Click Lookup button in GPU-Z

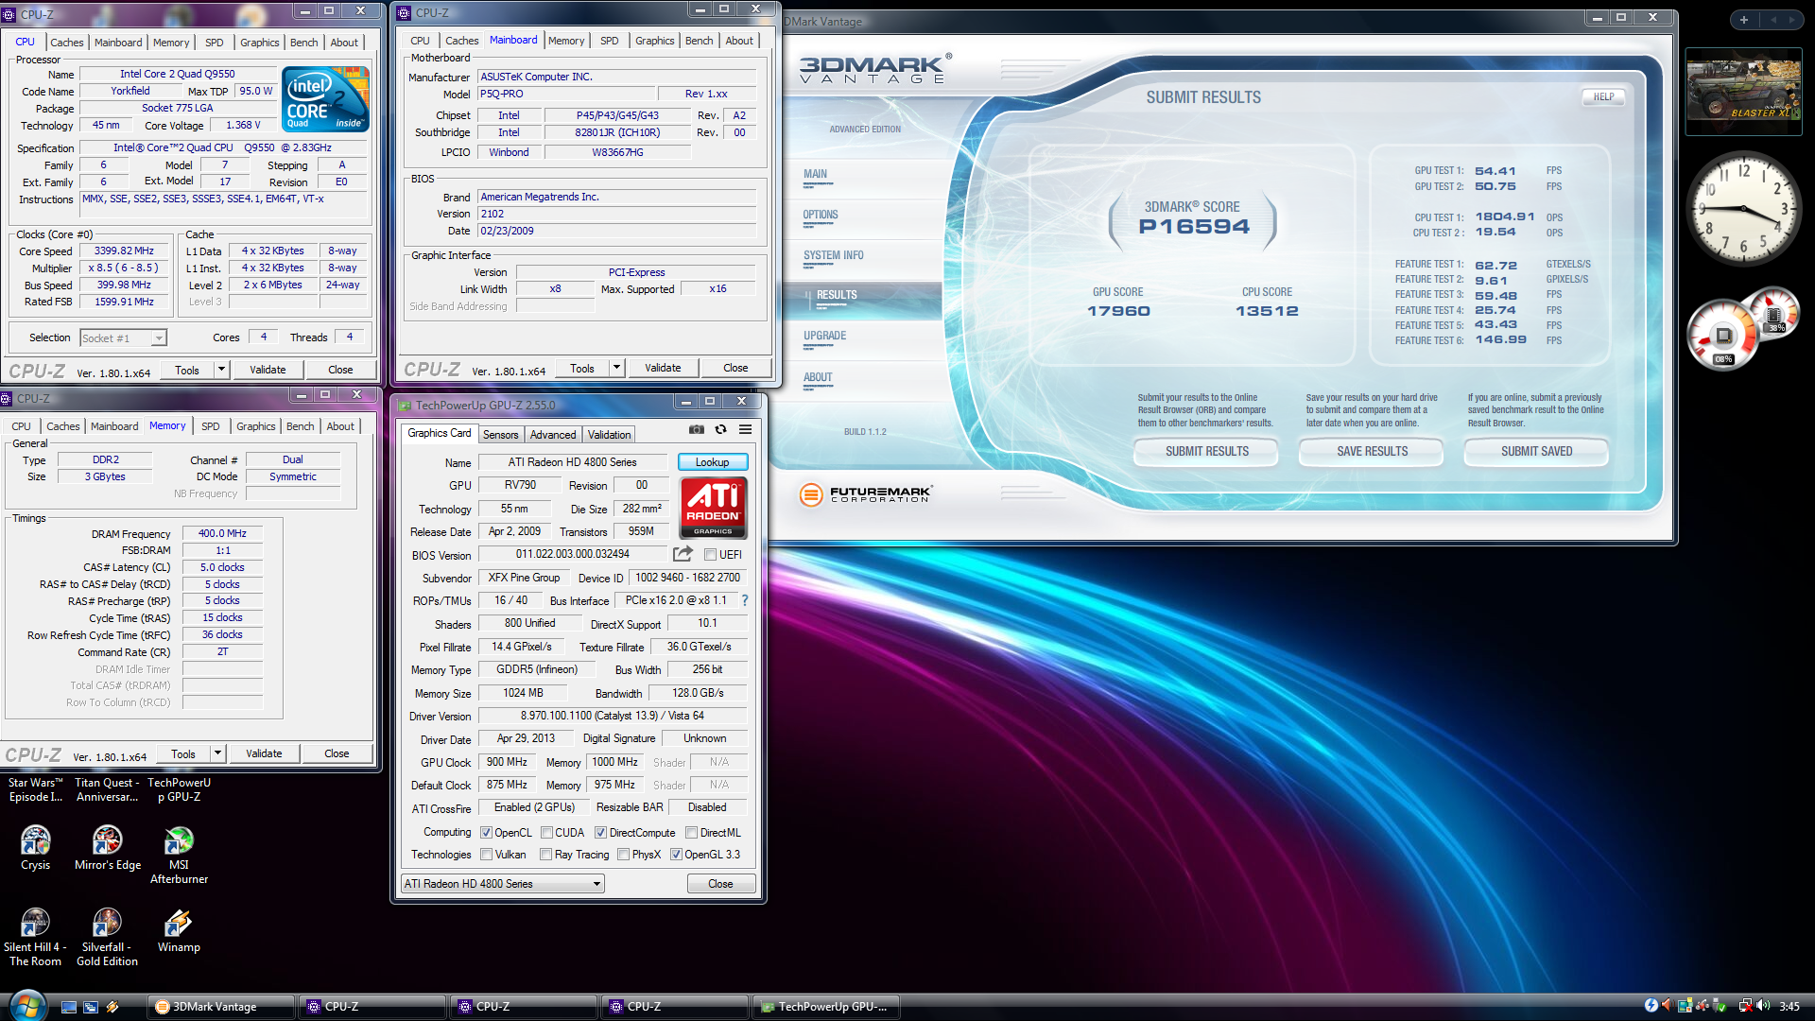tap(712, 462)
